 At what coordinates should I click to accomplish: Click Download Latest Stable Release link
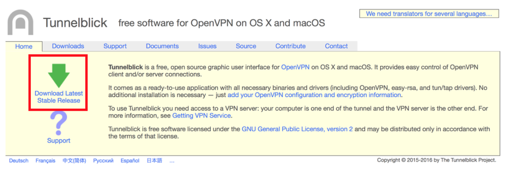tap(59, 97)
